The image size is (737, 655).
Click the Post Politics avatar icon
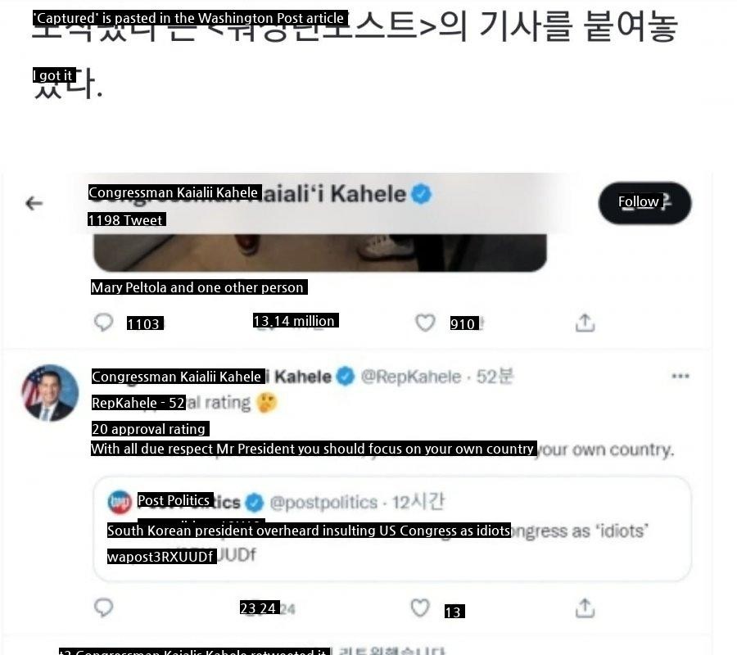(120, 502)
